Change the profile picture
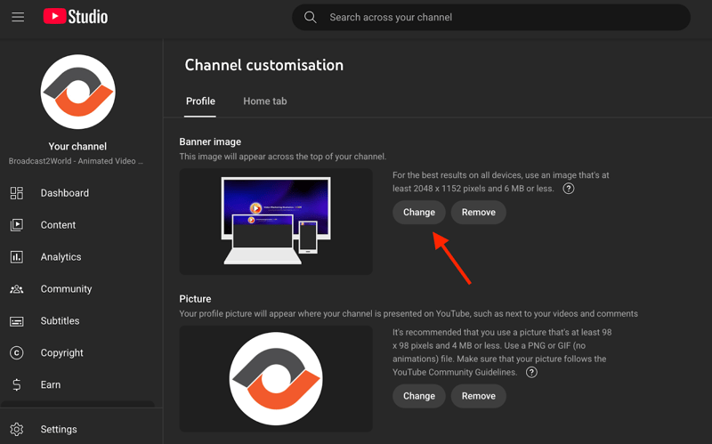The width and height of the screenshot is (712, 444). (419, 396)
